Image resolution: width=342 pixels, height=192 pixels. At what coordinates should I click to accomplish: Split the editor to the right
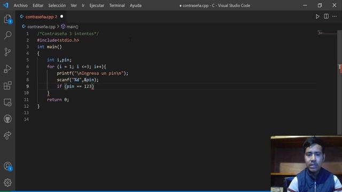pyautogui.click(x=326, y=17)
